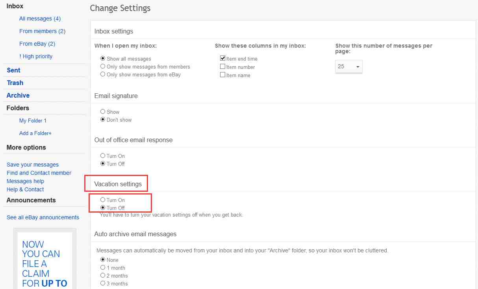Open All messages (4) in Inbox
This screenshot has width=478, height=289.
point(40,19)
